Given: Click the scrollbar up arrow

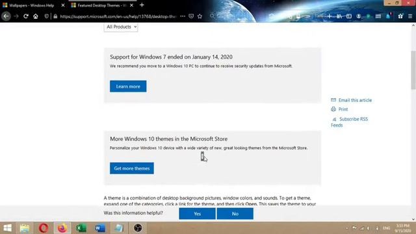Looking at the screenshot, I should pyautogui.click(x=413, y=25).
